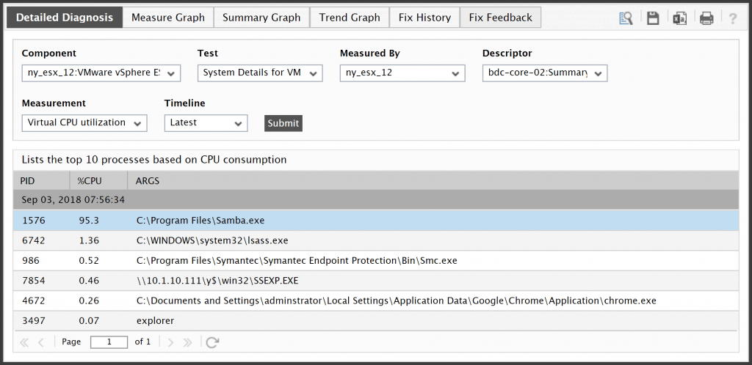Select the explorer process row

click(x=376, y=321)
